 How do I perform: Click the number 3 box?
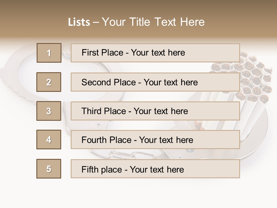[x=49, y=111]
